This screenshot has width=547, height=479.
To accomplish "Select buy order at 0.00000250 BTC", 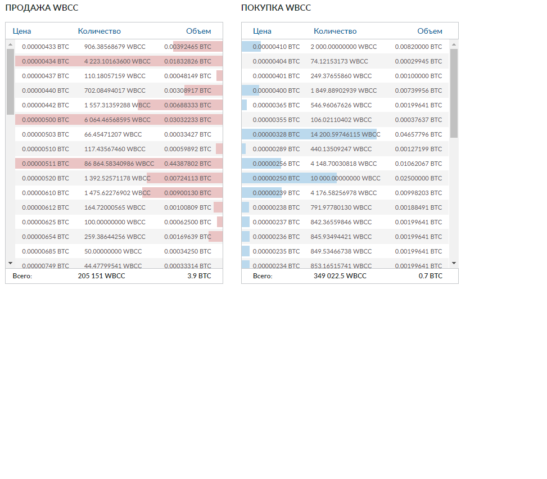I will point(276,178).
